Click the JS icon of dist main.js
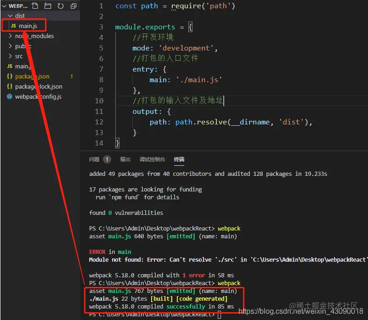Image resolution: width=368 pixels, height=320 pixels. click(x=13, y=26)
